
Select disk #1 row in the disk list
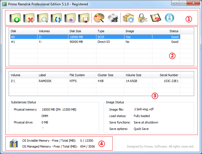pos(95,42)
